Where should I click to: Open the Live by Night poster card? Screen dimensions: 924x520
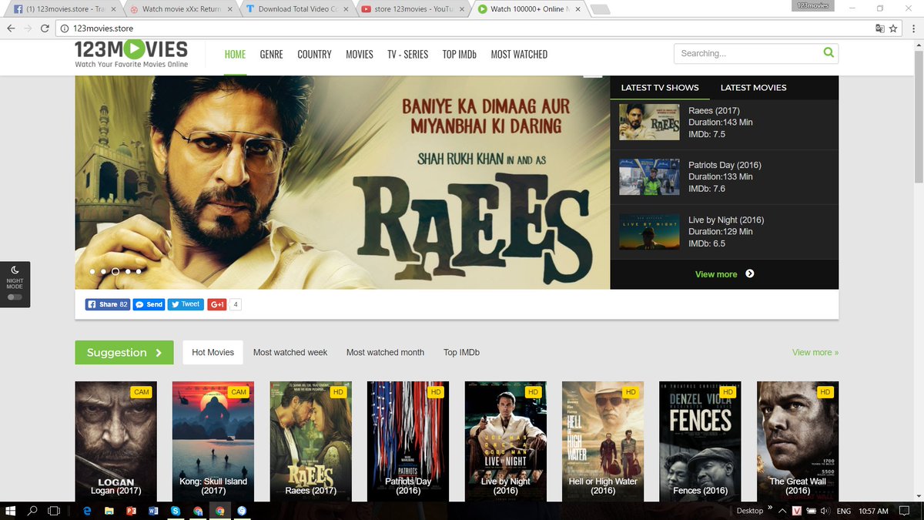[506, 441]
